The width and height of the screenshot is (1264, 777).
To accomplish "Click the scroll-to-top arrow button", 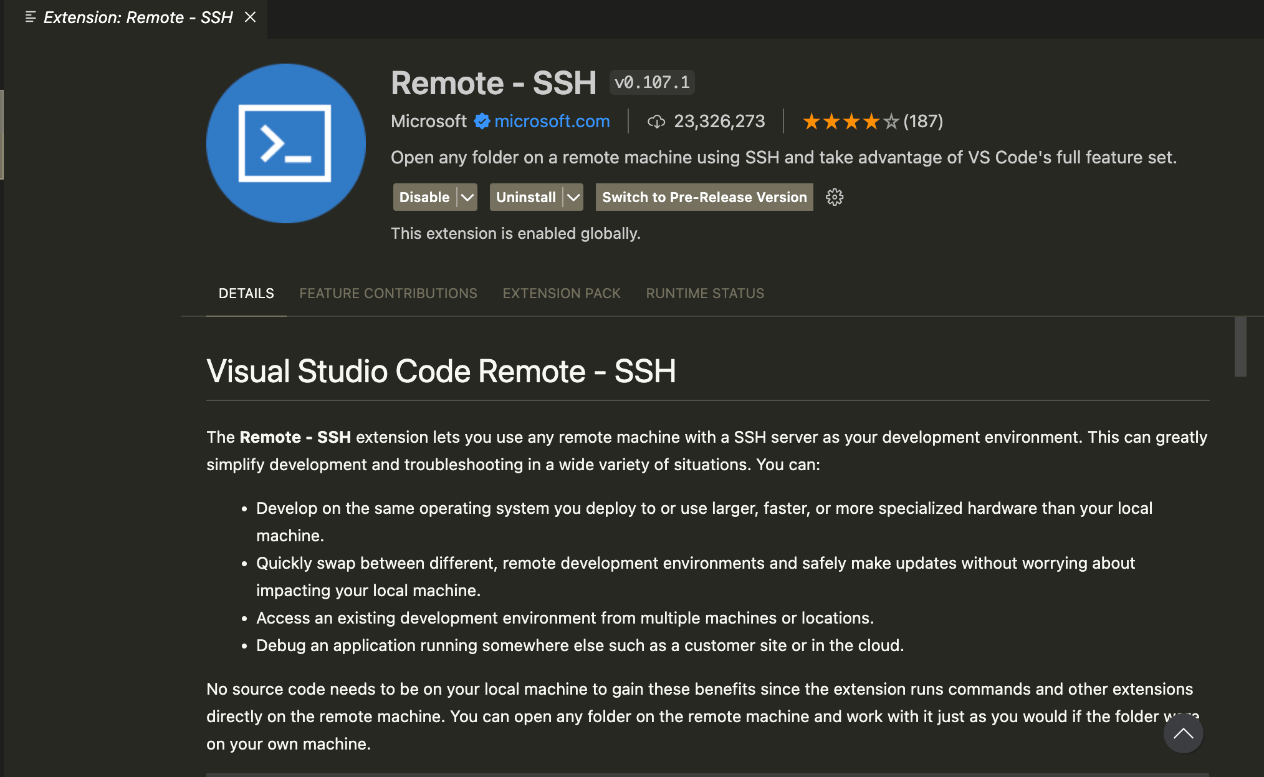I will (x=1183, y=733).
